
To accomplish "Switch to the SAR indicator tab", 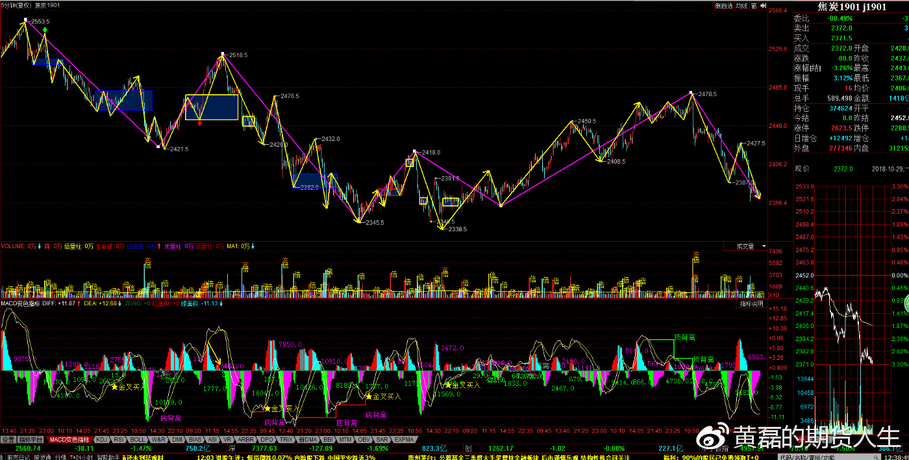I will coord(382,439).
